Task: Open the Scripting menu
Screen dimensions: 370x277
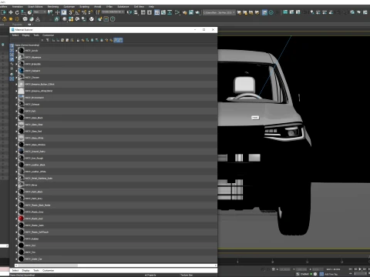Action: point(84,7)
